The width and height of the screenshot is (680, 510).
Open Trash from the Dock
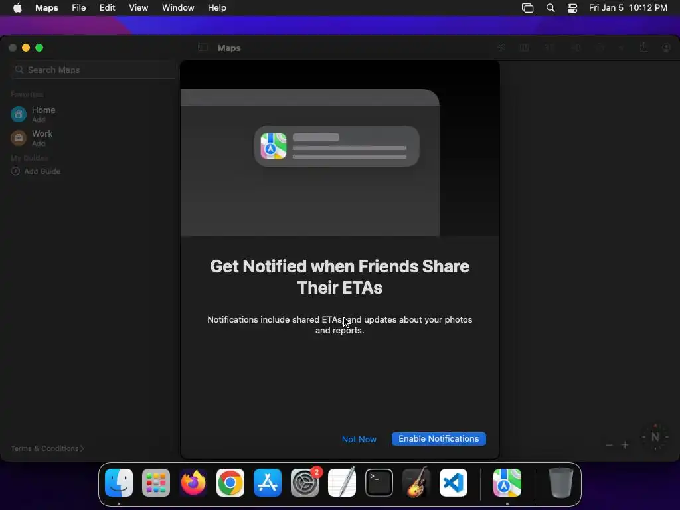pos(560,483)
